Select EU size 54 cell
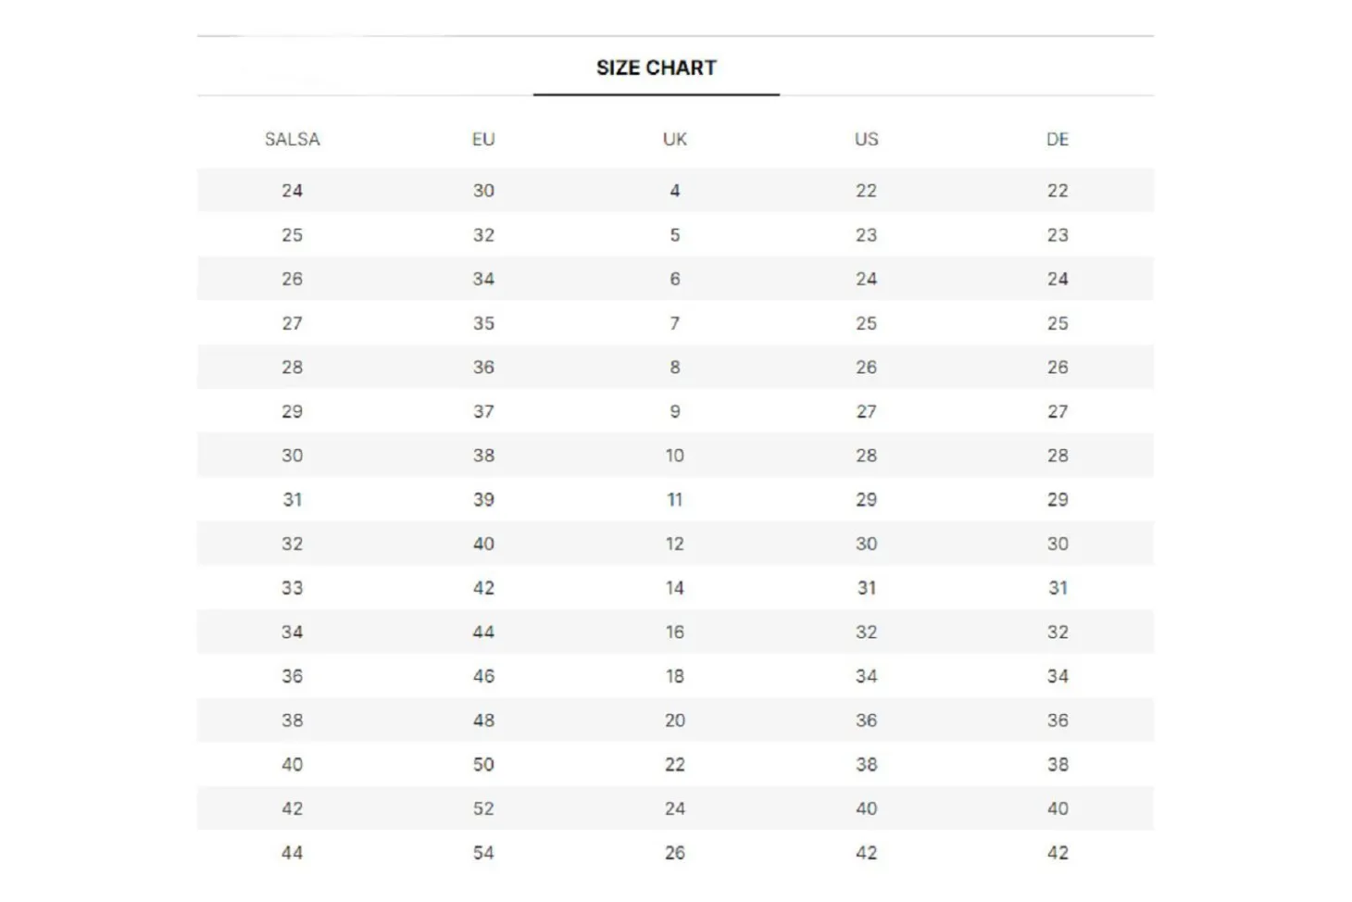Image resolution: width=1352 pixels, height=902 pixels. (x=483, y=853)
